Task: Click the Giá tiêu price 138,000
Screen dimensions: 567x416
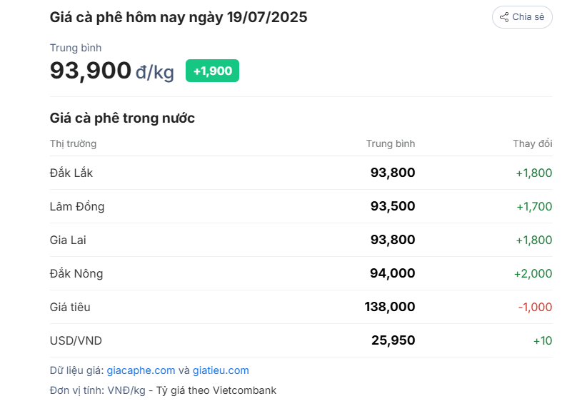Action: pyautogui.click(x=390, y=307)
